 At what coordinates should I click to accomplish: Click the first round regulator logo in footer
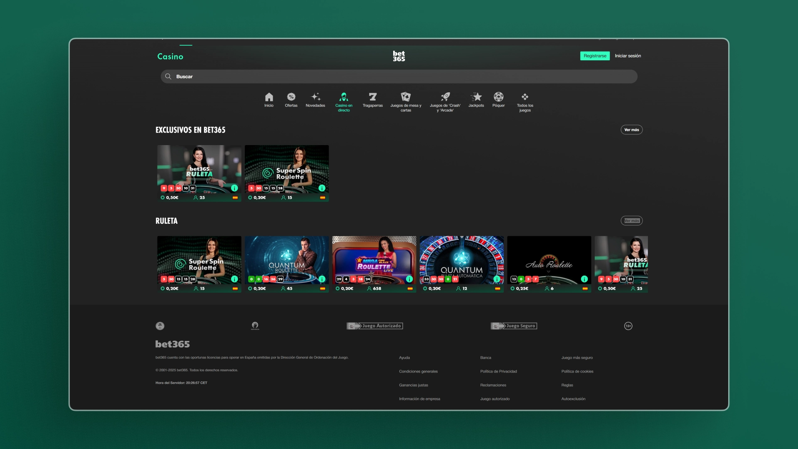pyautogui.click(x=160, y=326)
